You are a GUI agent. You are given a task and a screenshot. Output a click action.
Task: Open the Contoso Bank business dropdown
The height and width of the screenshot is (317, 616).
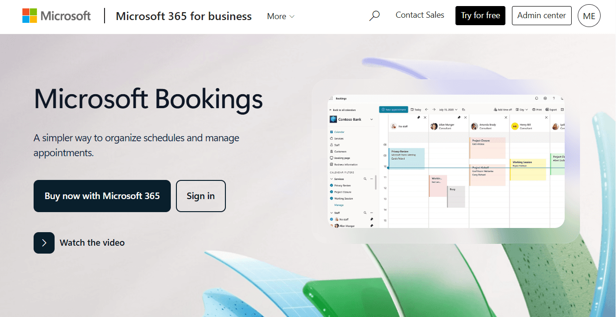click(x=371, y=119)
